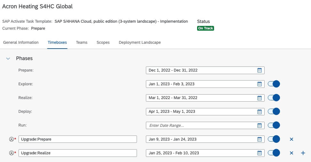Toggle the Upgrade:Realize phase switch
The height and width of the screenshot is (162, 311).
pyautogui.click(x=274, y=153)
